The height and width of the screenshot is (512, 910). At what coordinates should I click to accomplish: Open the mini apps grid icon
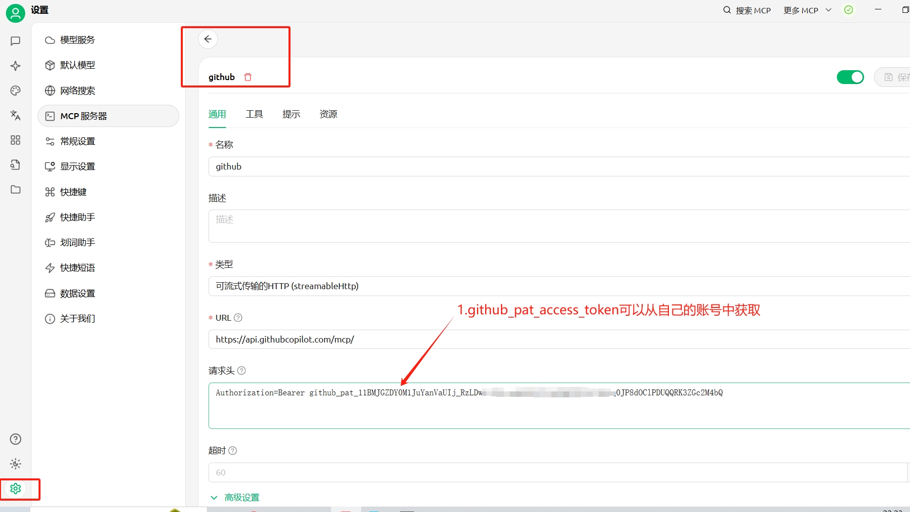click(x=15, y=140)
